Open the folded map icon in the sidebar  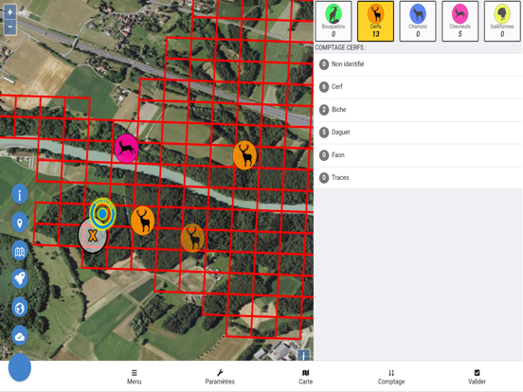20,251
